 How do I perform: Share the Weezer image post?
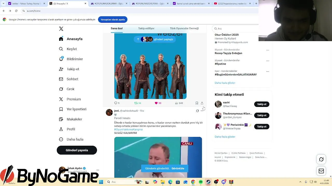pyautogui.click(x=202, y=103)
